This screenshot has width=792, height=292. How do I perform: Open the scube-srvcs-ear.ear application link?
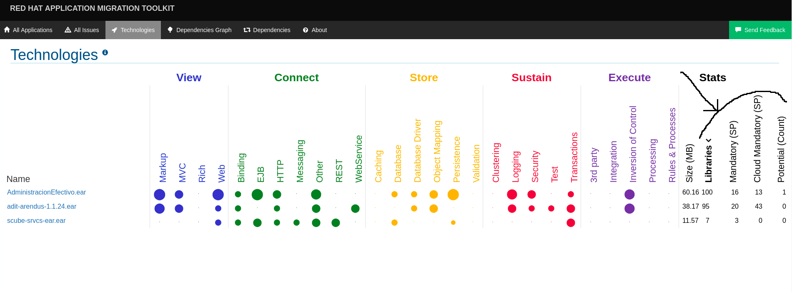tap(36, 220)
